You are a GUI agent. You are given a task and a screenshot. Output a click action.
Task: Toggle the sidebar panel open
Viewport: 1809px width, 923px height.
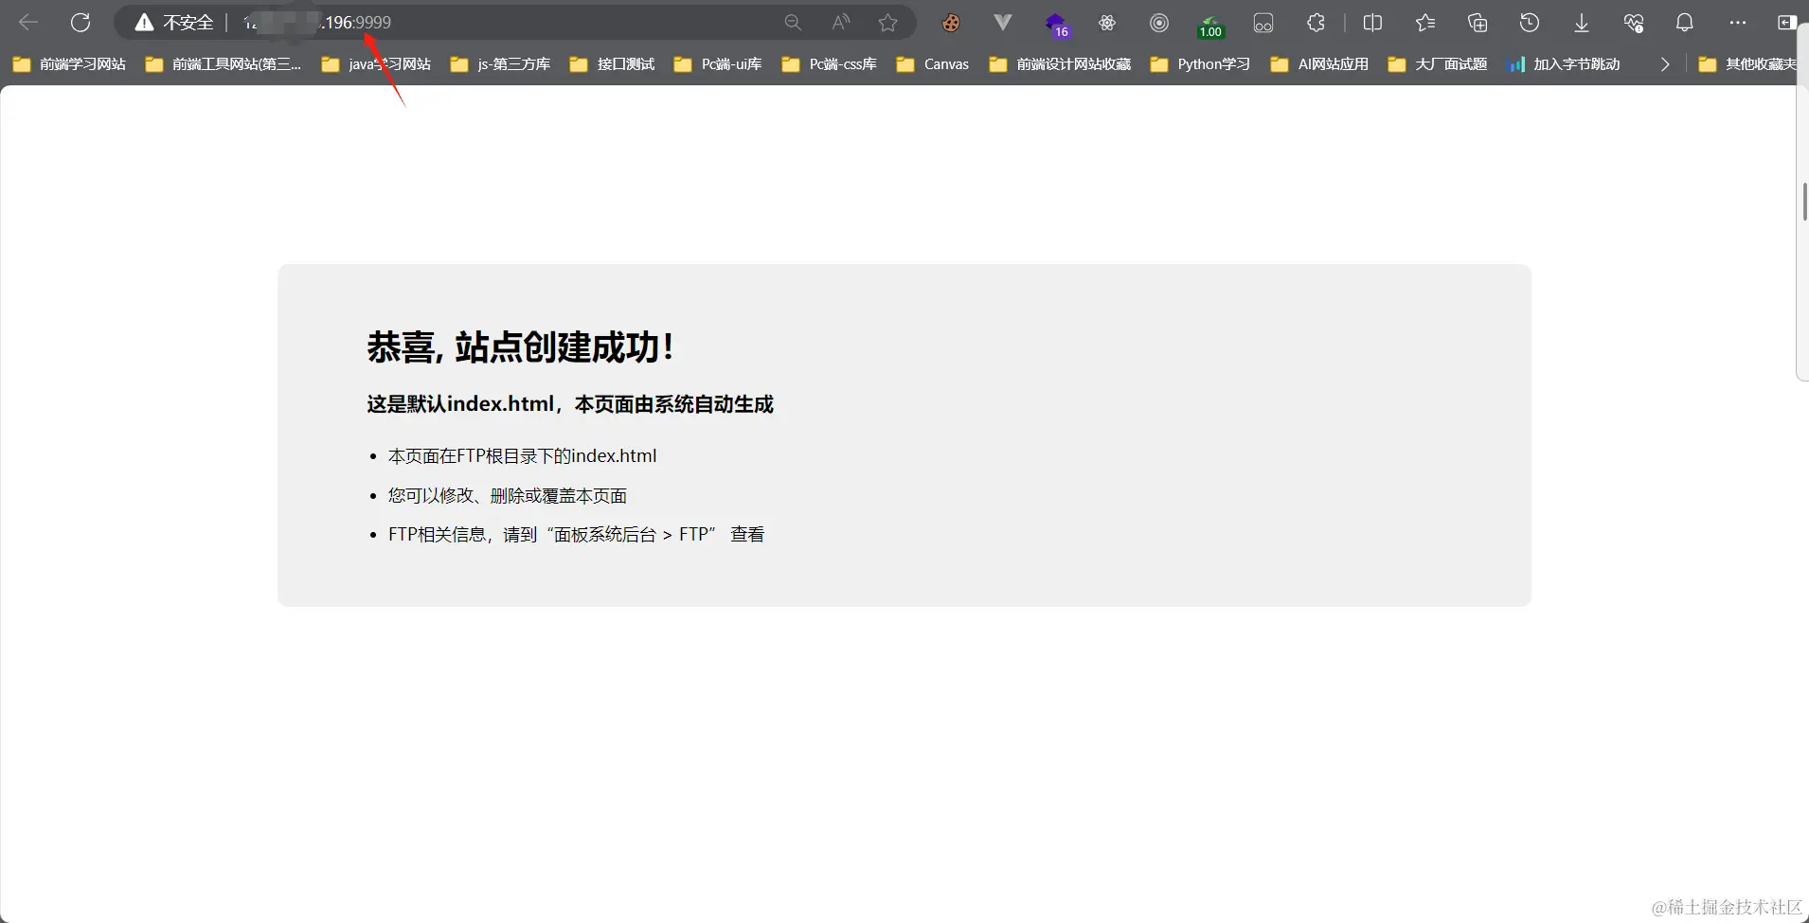click(x=1789, y=23)
